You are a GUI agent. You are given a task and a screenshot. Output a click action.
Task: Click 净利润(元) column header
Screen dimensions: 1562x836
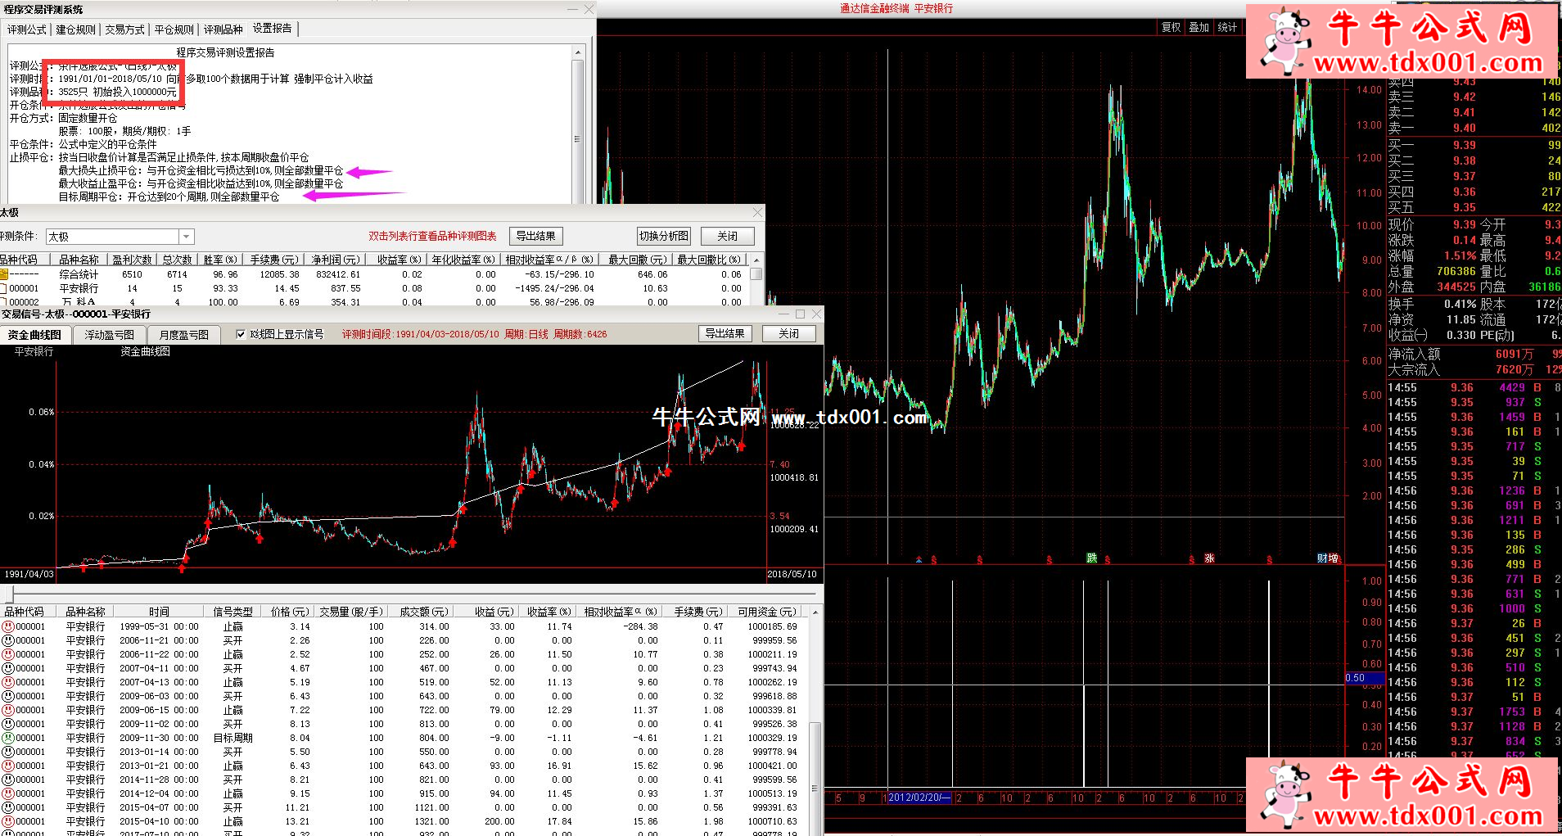click(x=336, y=260)
